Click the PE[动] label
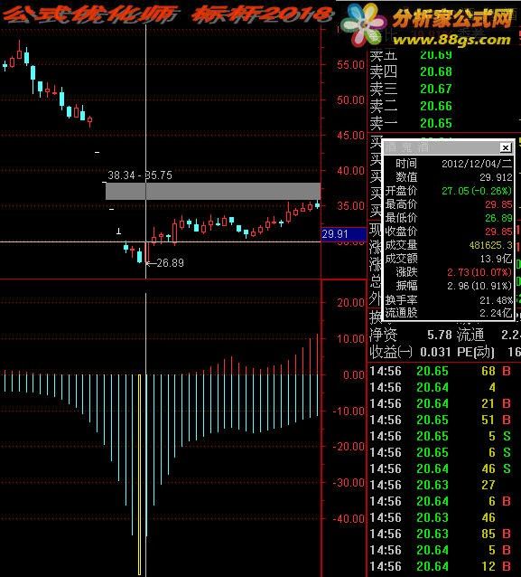Screen dimensions: 521x577 coord(476,352)
